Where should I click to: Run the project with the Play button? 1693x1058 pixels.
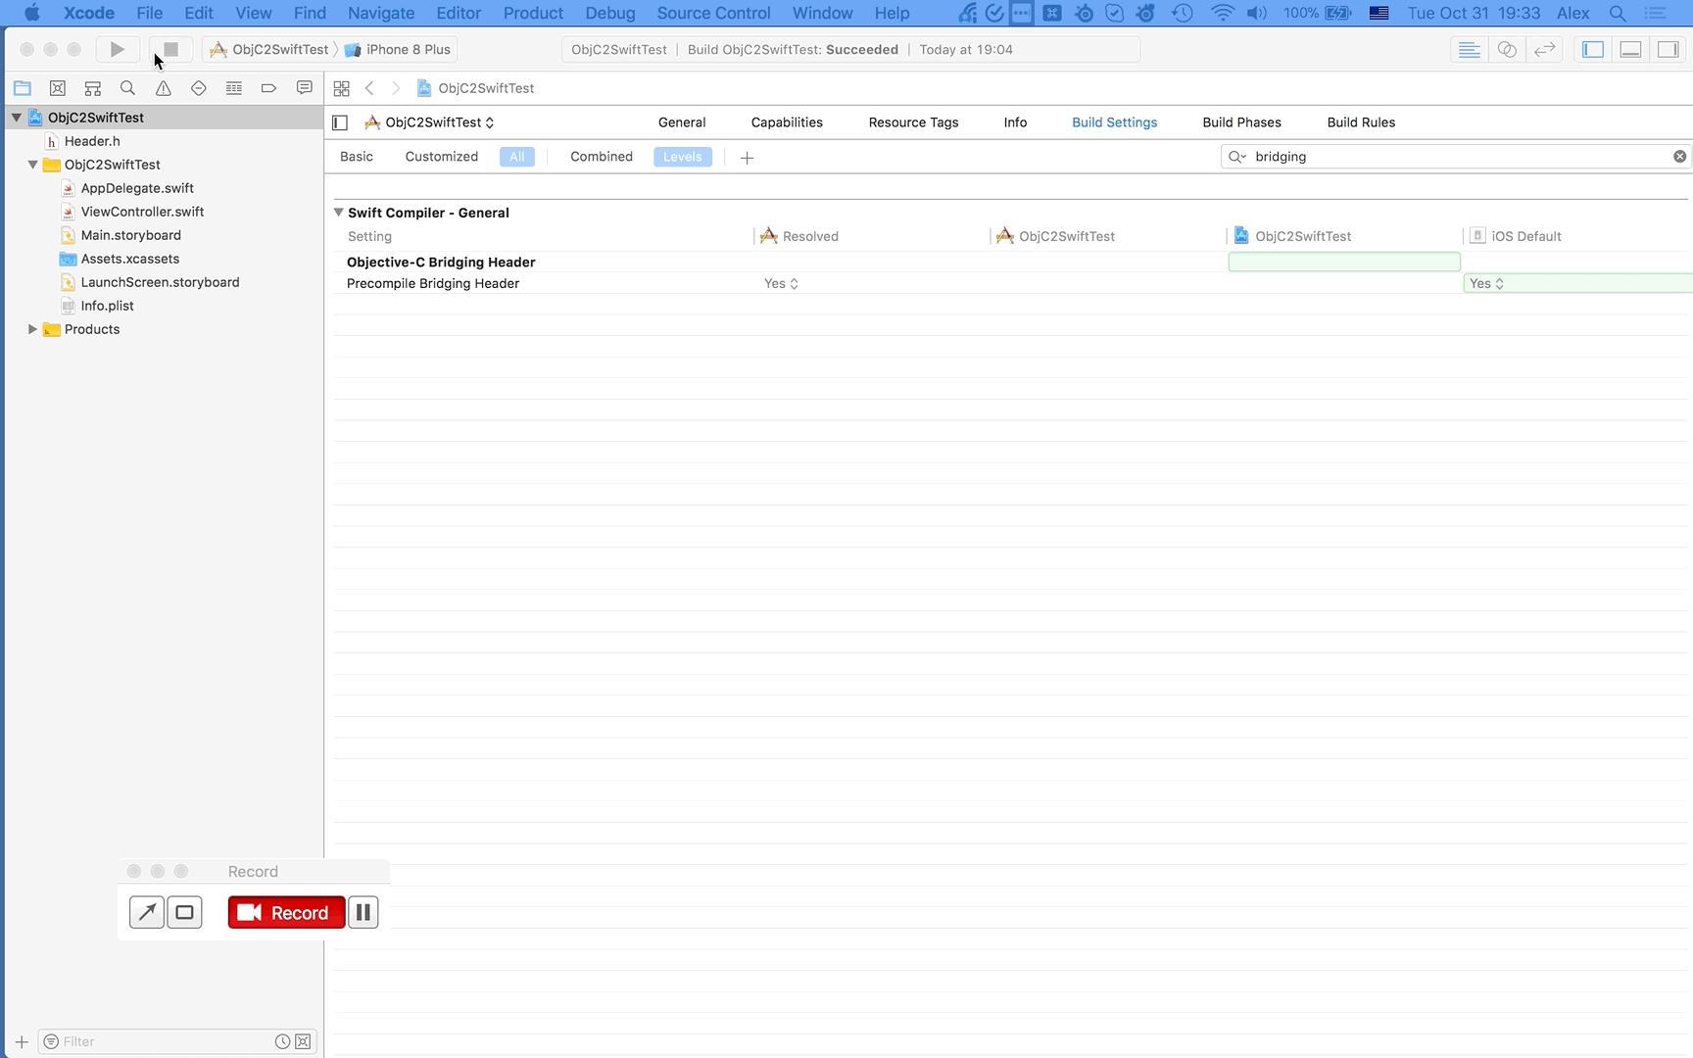click(117, 49)
